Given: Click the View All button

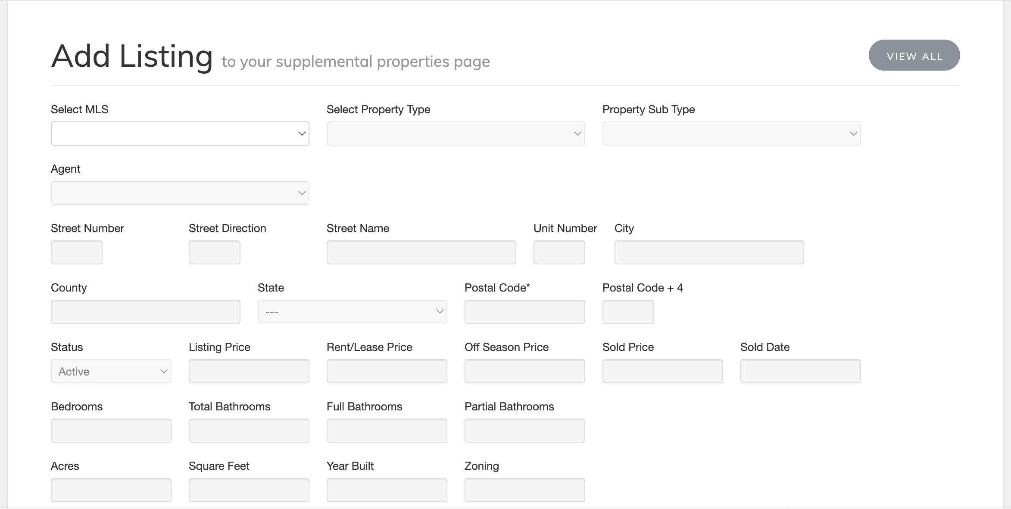Looking at the screenshot, I should [x=914, y=56].
